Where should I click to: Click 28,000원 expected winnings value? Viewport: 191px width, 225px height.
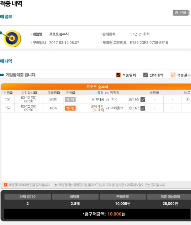170,204
